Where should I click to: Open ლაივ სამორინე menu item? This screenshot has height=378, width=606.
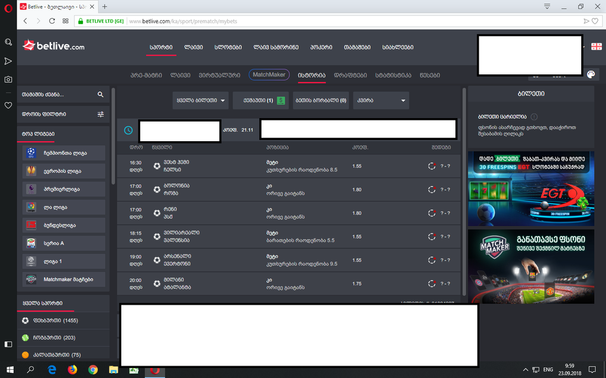click(x=276, y=47)
